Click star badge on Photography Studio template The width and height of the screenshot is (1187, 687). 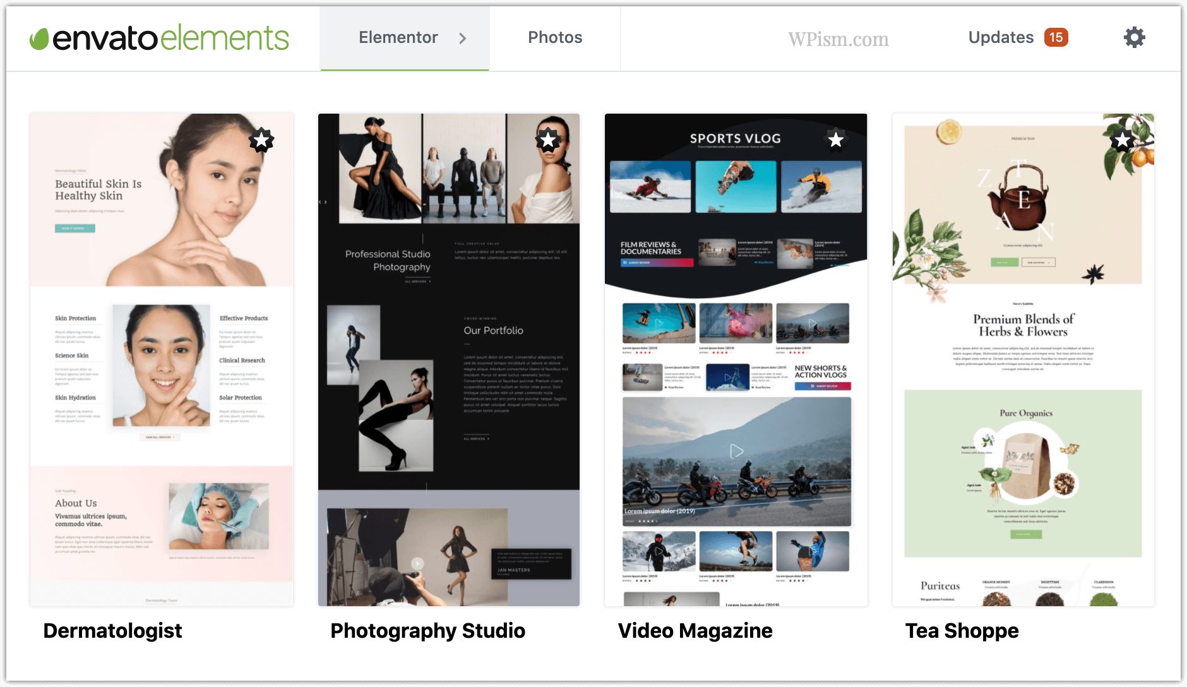tap(548, 140)
